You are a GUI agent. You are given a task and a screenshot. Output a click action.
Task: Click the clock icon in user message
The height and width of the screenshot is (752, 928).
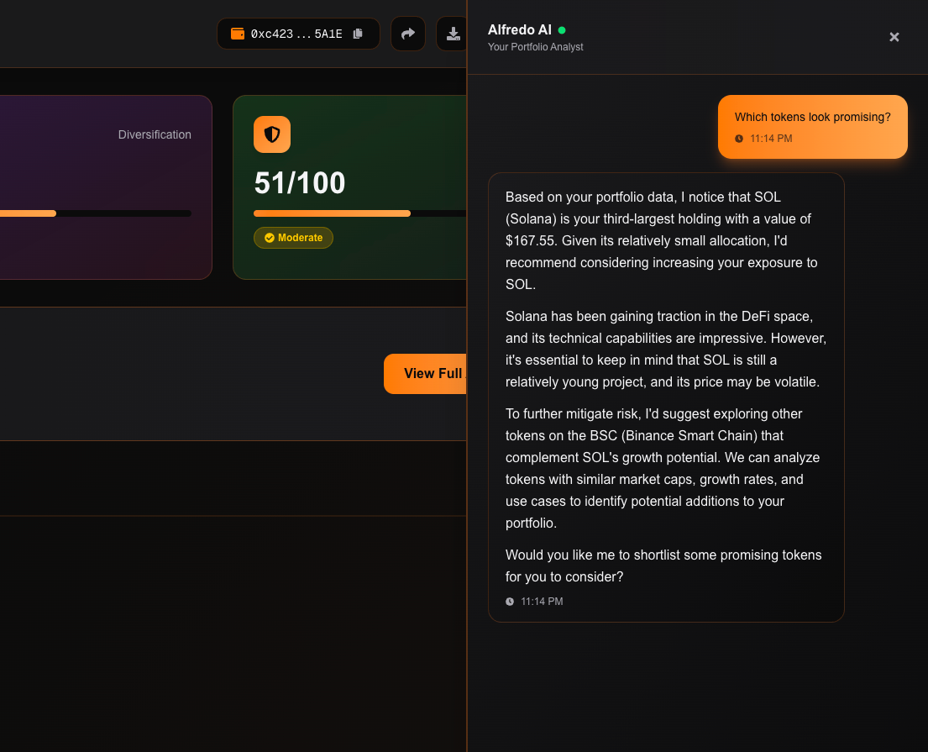739,139
